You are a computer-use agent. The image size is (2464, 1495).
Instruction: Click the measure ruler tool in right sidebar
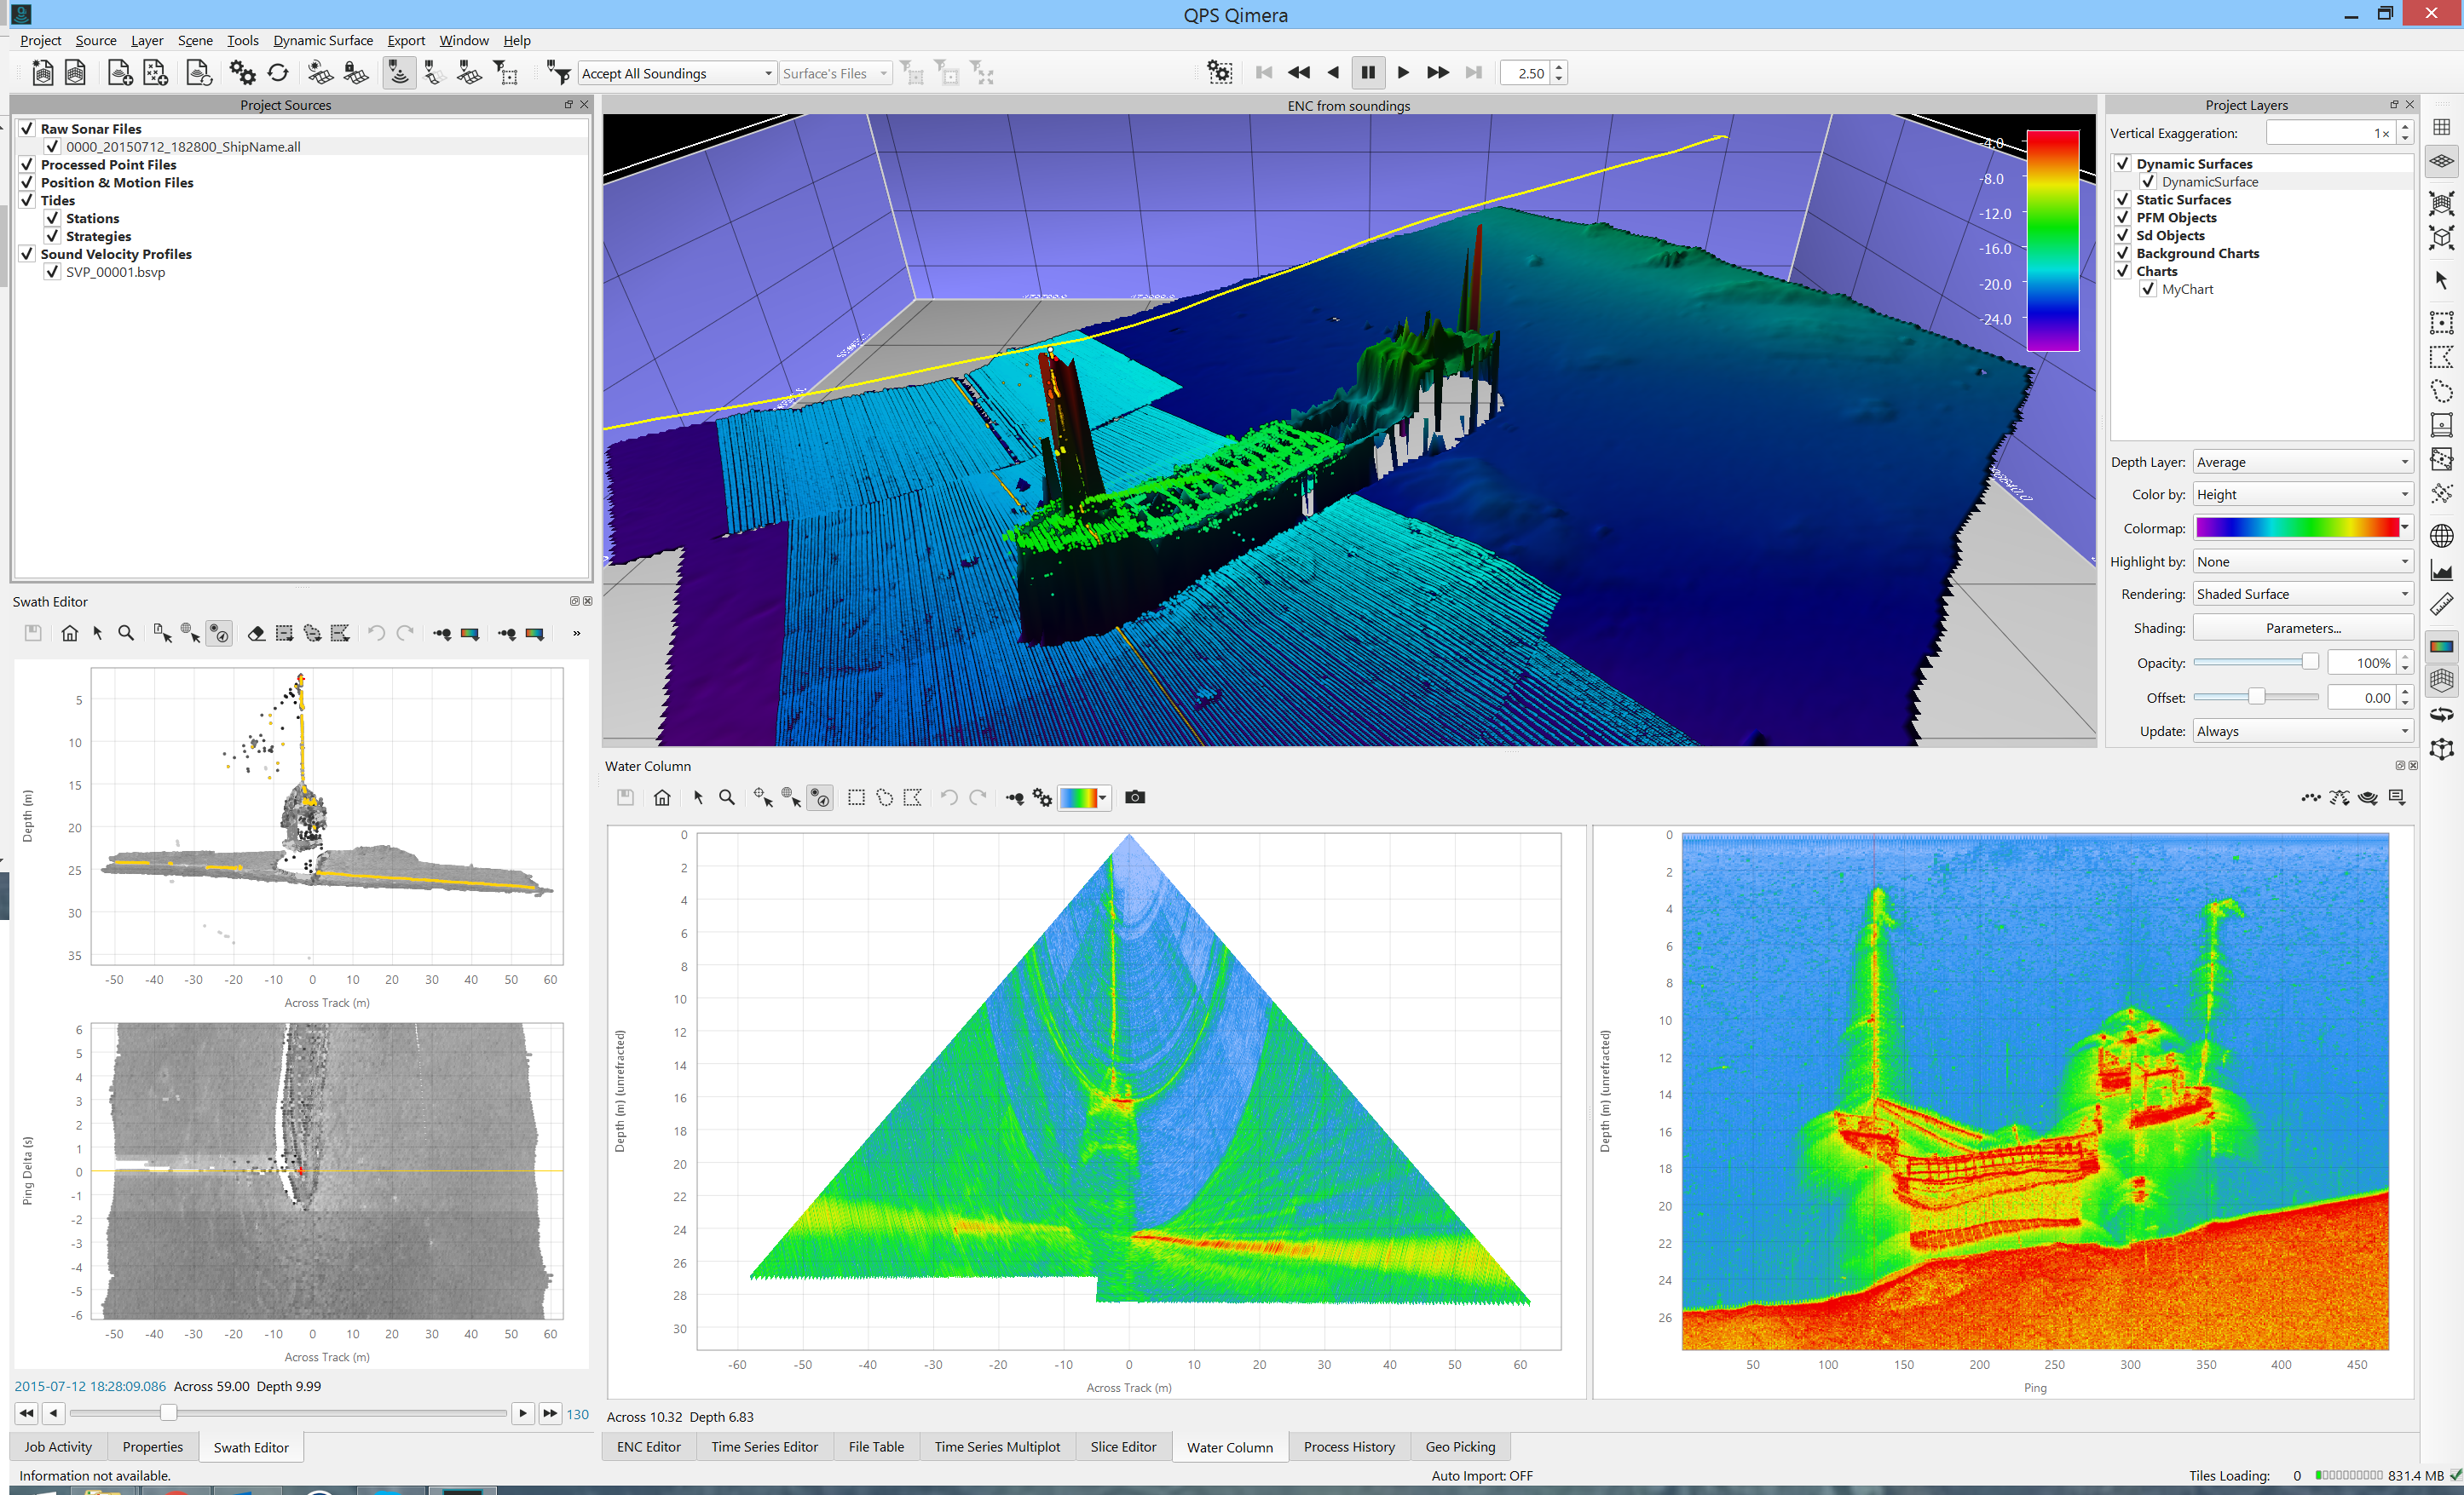(2441, 604)
